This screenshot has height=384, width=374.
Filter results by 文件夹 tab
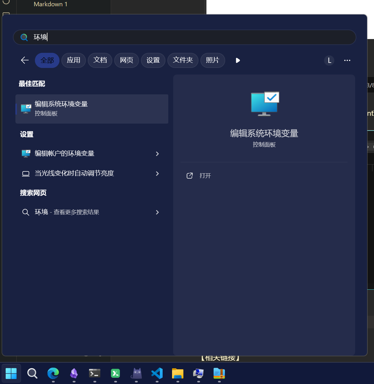coord(183,60)
